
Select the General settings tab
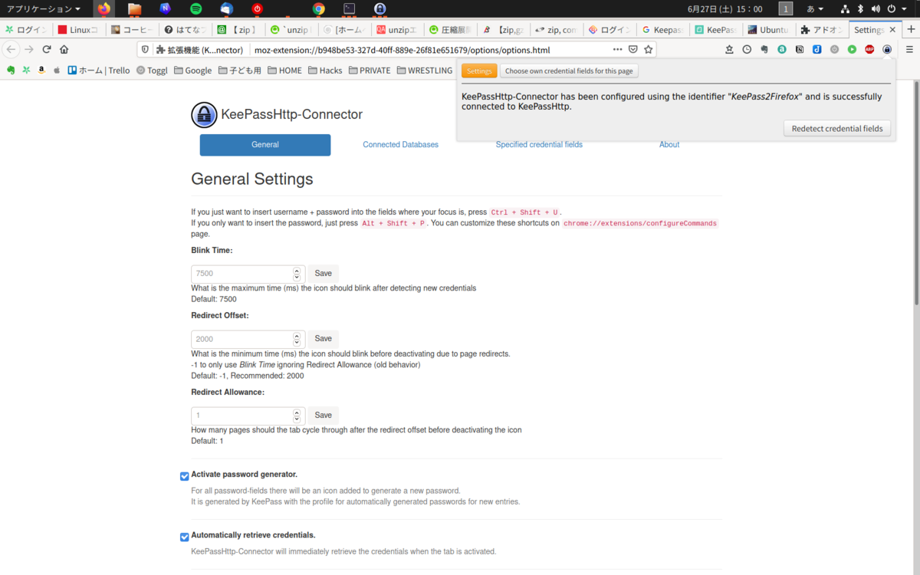(265, 145)
